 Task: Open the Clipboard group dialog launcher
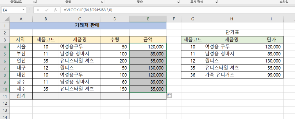click(35, 2)
